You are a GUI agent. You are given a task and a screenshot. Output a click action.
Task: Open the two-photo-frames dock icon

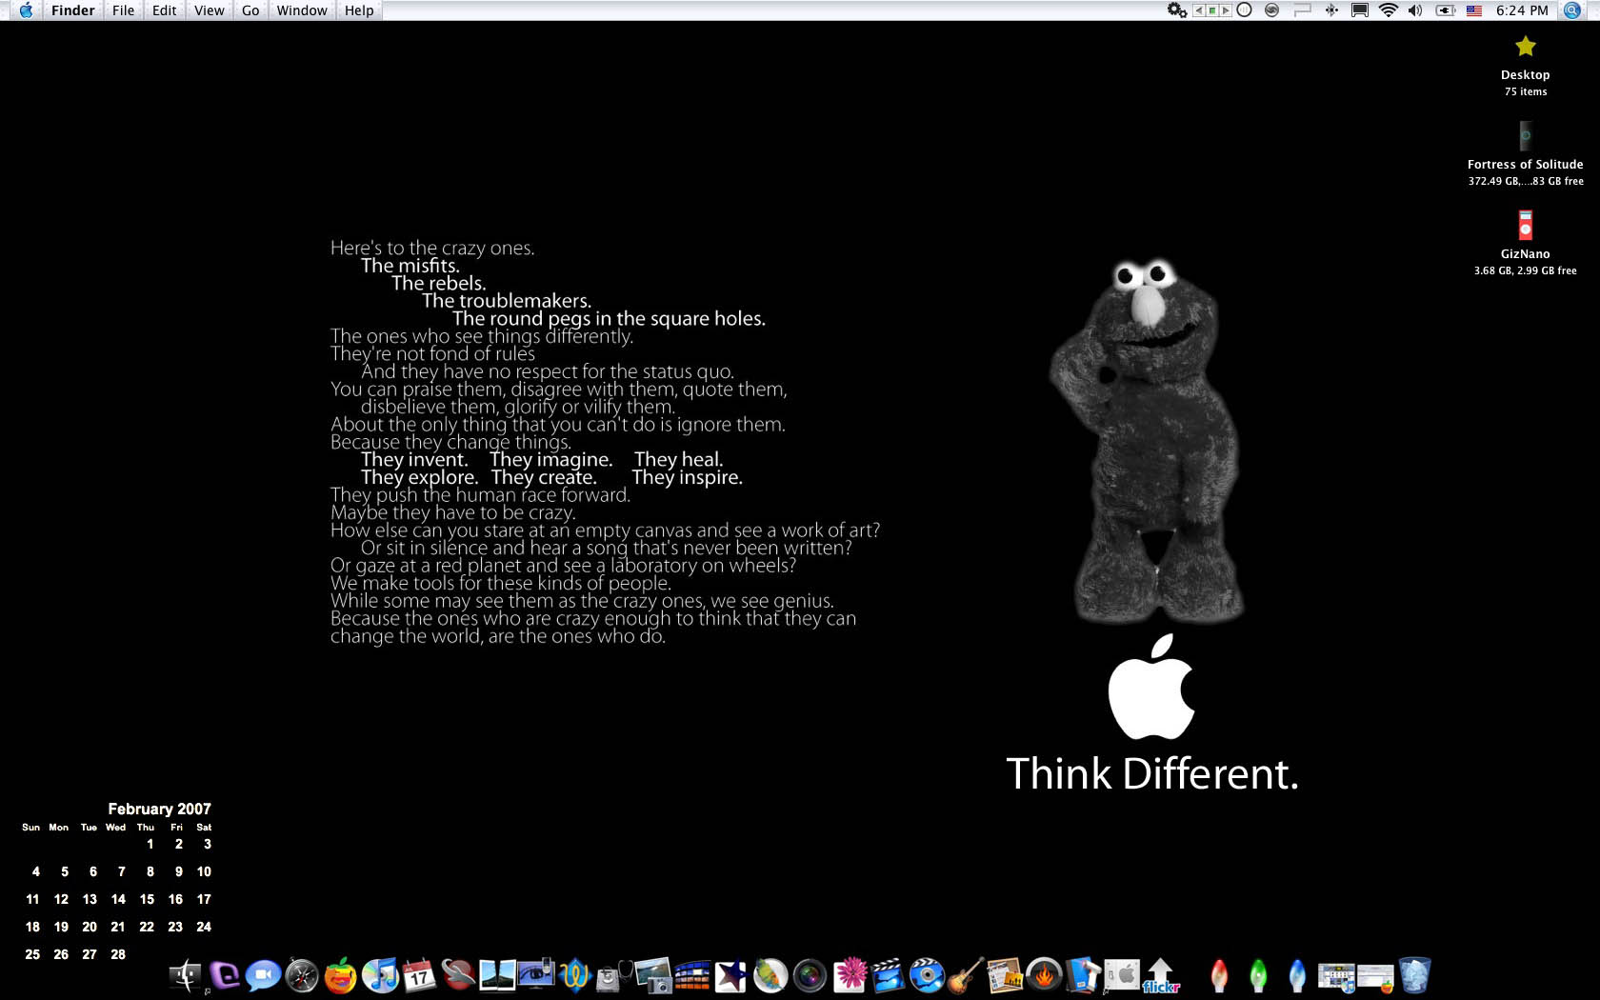(x=497, y=975)
